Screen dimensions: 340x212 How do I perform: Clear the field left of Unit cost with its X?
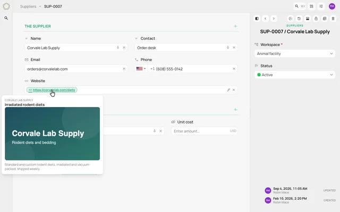pos(160,131)
